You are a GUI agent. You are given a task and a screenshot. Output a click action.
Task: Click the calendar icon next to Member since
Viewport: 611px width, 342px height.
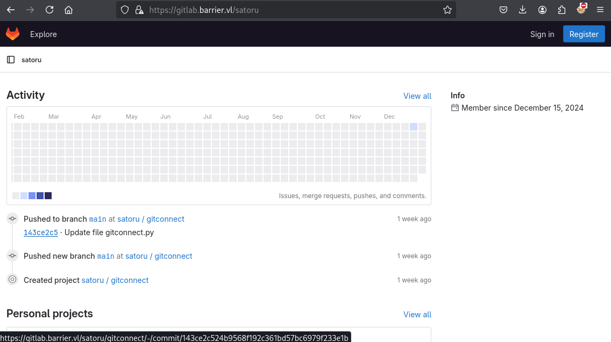tap(454, 108)
